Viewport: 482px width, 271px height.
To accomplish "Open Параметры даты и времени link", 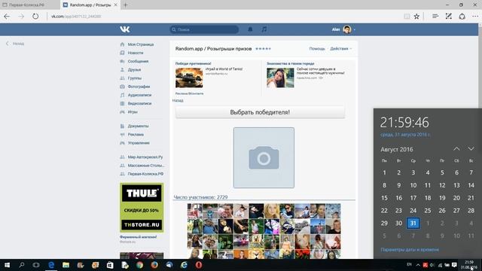I will pyautogui.click(x=410, y=249).
